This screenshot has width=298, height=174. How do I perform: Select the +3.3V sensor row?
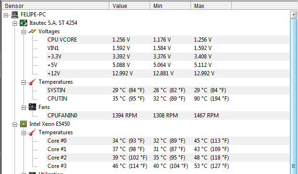point(168,57)
